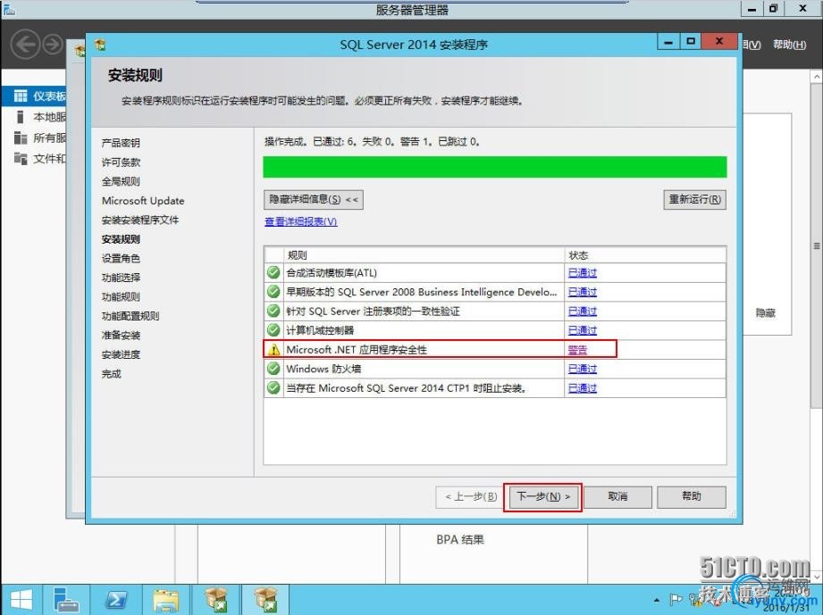Open Windows Start button

tap(21, 599)
